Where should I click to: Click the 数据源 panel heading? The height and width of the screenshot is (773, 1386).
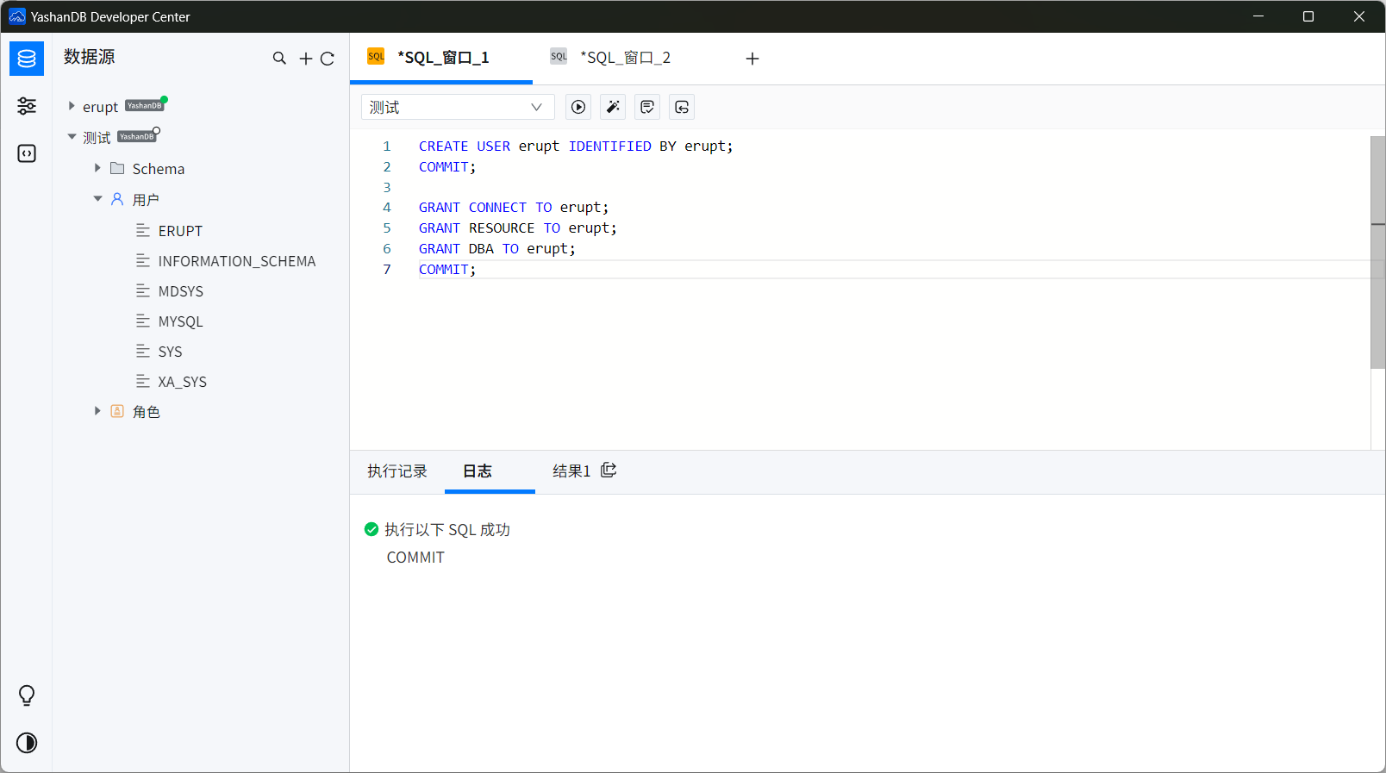coord(90,57)
